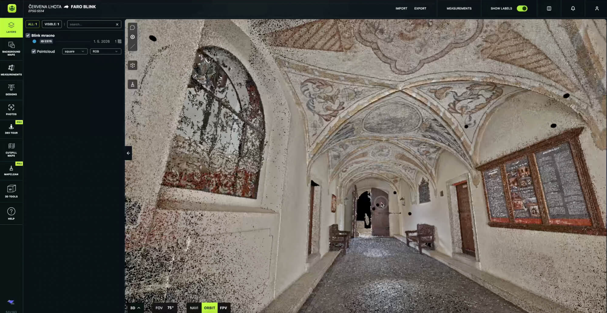Open notifications bell
This screenshot has width=607, height=313.
[x=573, y=9]
